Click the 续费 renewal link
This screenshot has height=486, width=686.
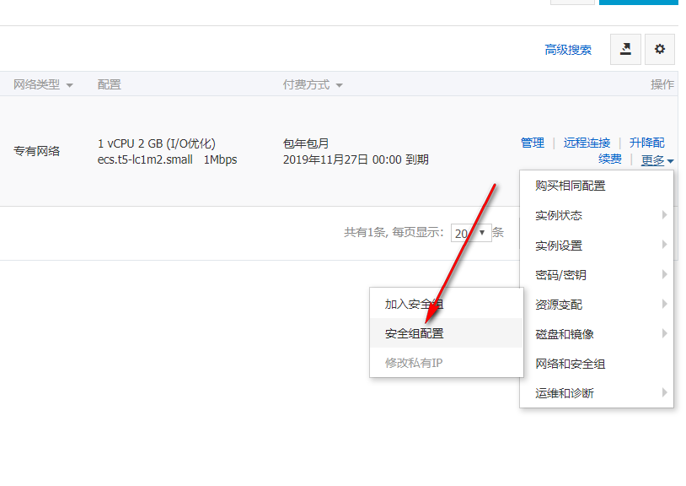point(610,159)
